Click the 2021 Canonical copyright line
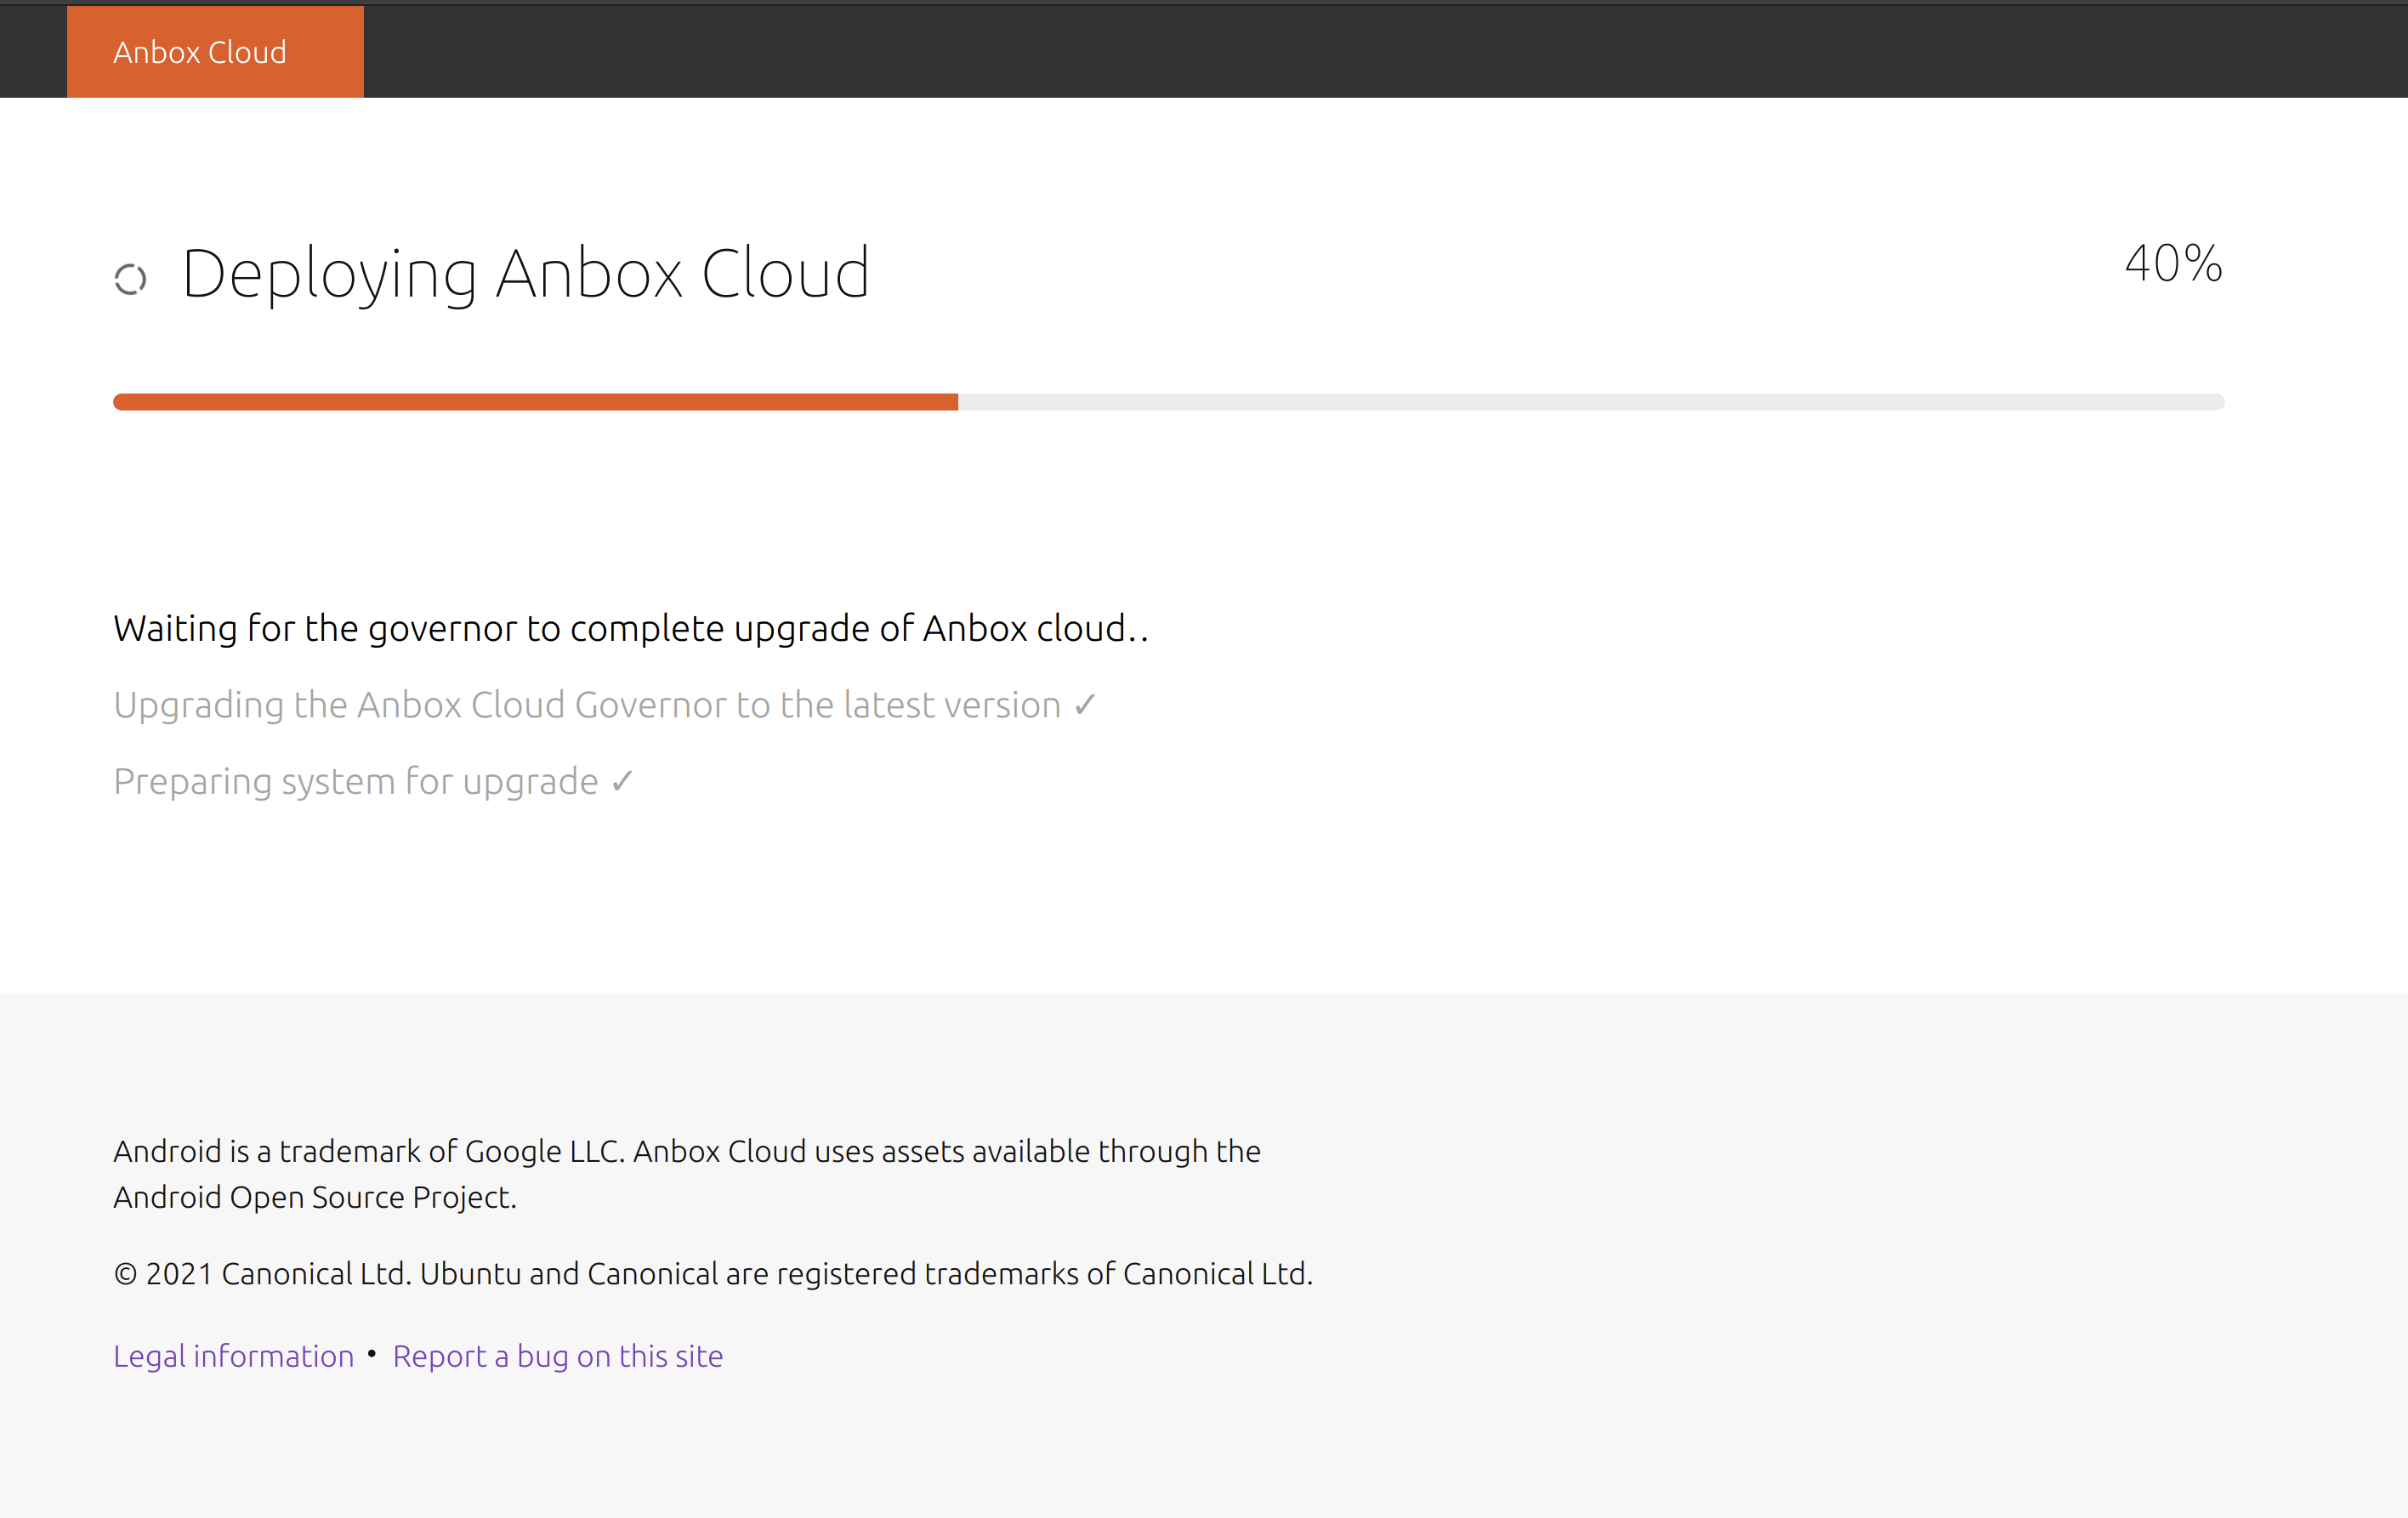2408x1518 pixels. (x=713, y=1274)
